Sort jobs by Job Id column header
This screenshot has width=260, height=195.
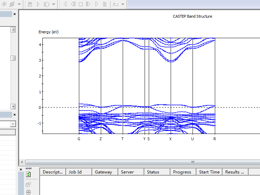click(x=79, y=172)
